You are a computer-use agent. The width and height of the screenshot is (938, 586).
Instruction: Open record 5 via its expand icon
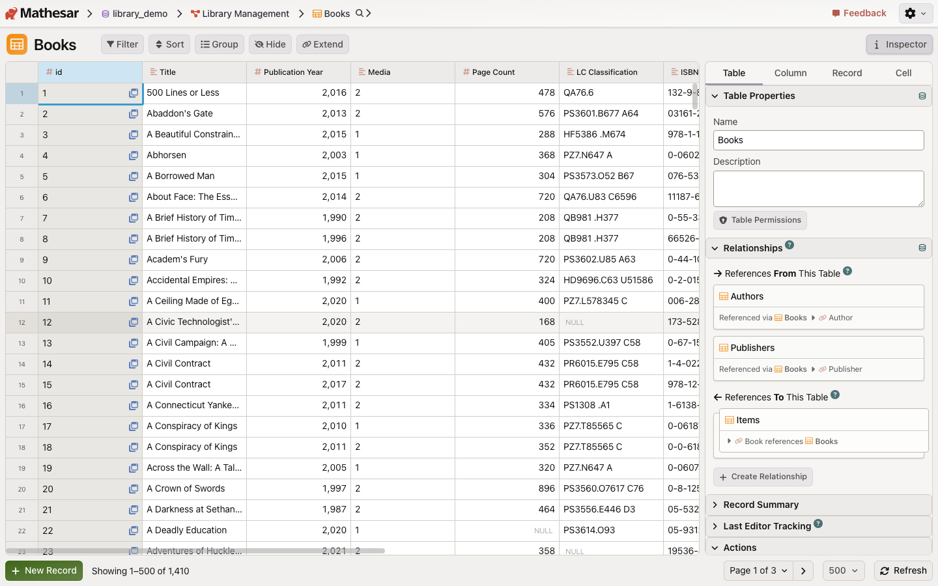134,176
